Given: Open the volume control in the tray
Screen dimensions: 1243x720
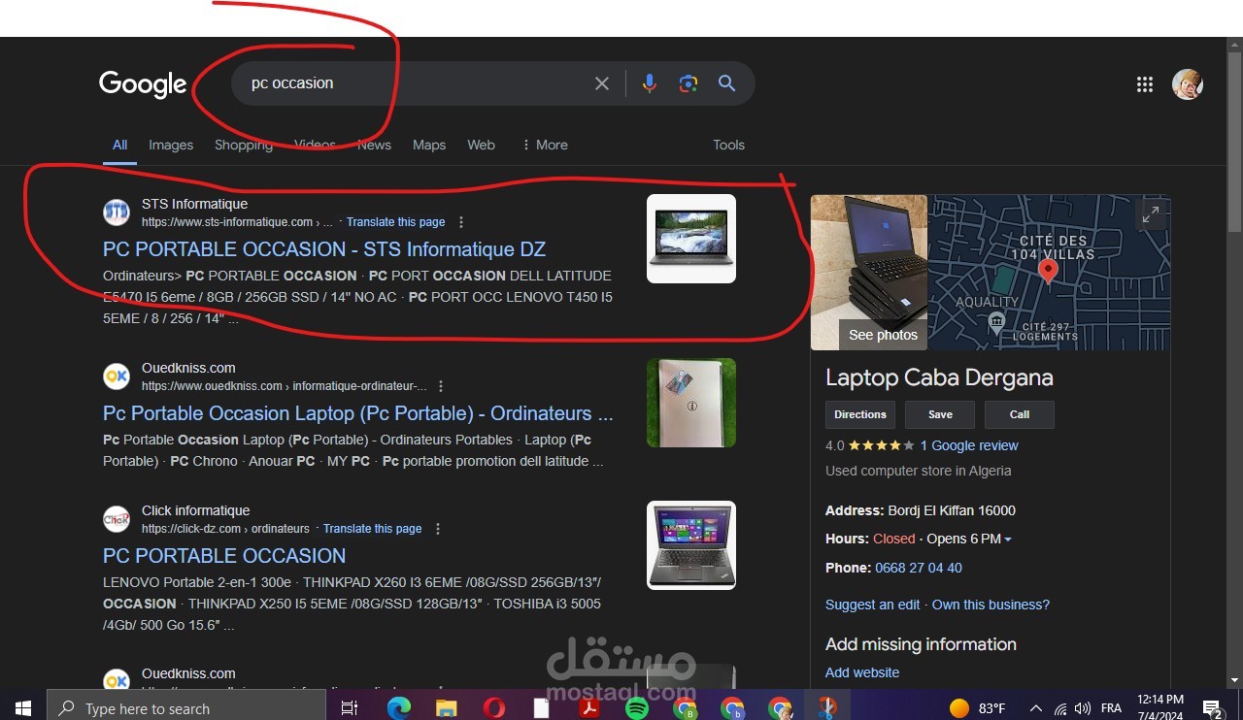Looking at the screenshot, I should click(1082, 707).
